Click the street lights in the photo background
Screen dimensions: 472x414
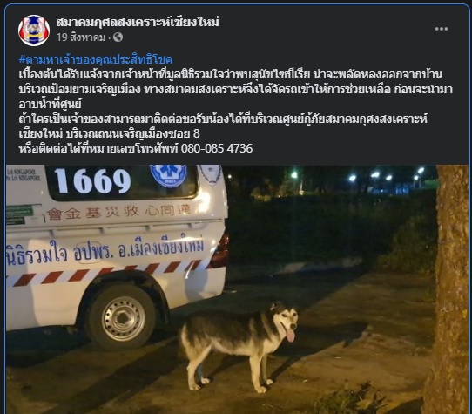(385, 175)
